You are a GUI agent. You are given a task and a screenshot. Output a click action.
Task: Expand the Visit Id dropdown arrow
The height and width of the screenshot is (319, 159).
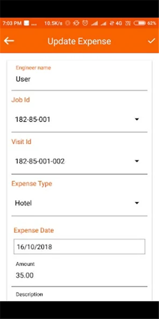(137, 161)
